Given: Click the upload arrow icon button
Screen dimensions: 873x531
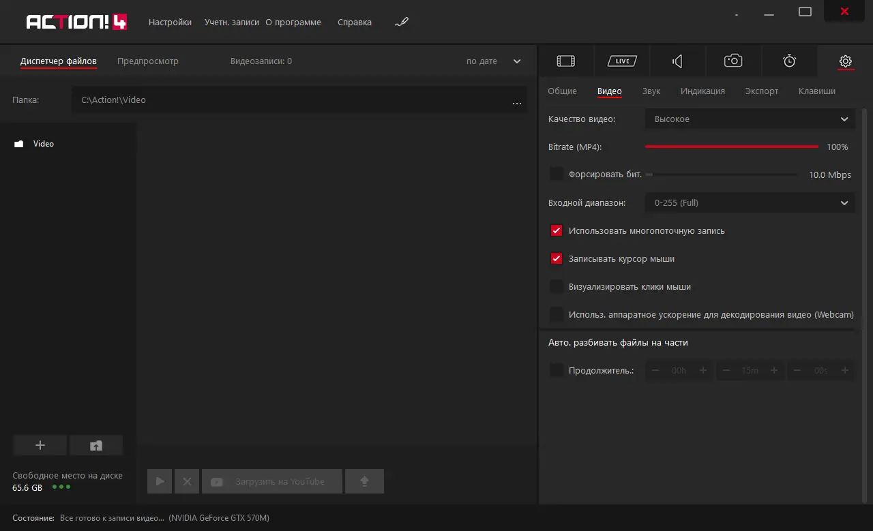Looking at the screenshot, I should [x=364, y=481].
